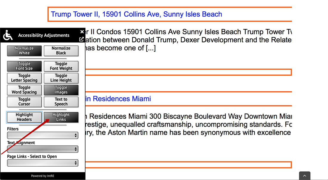Toggle Normalize Black mode
The width and height of the screenshot is (328, 180).
[61, 51]
